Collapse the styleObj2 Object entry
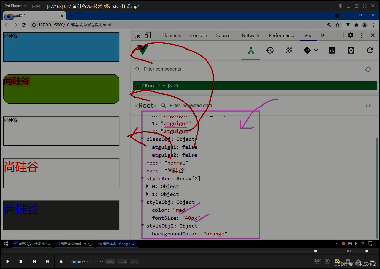 click(142, 225)
